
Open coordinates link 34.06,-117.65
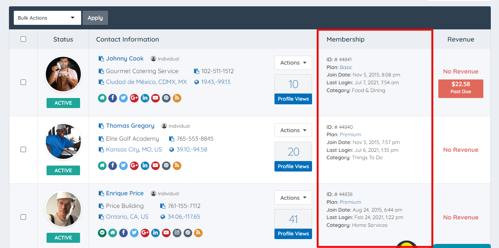[184, 217]
